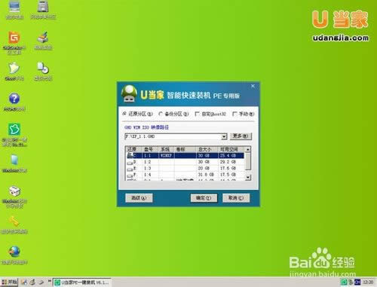
Task: Toggle the 手动 checkbox
Action: (x=234, y=114)
